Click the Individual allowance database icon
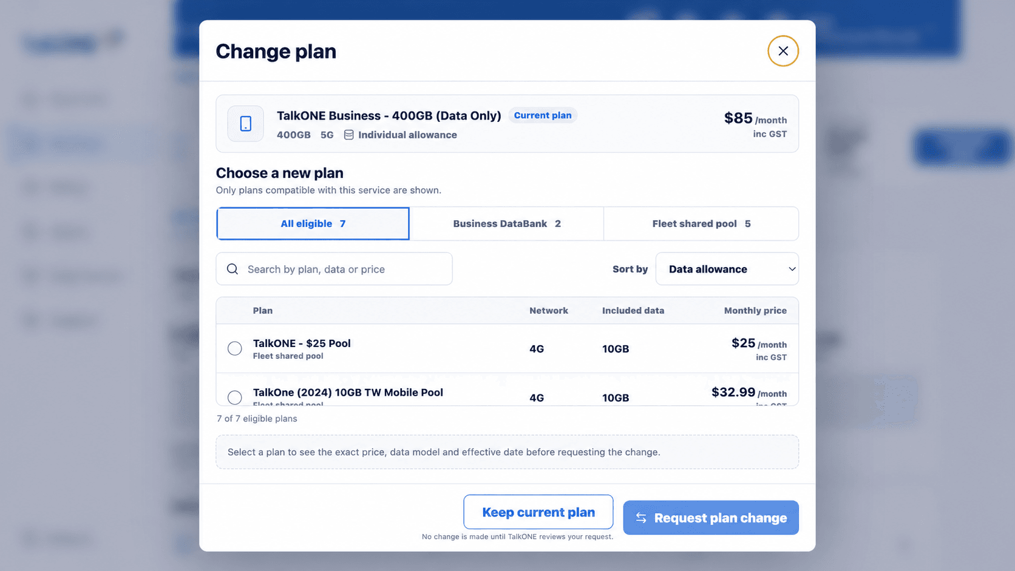The width and height of the screenshot is (1015, 571). point(349,135)
